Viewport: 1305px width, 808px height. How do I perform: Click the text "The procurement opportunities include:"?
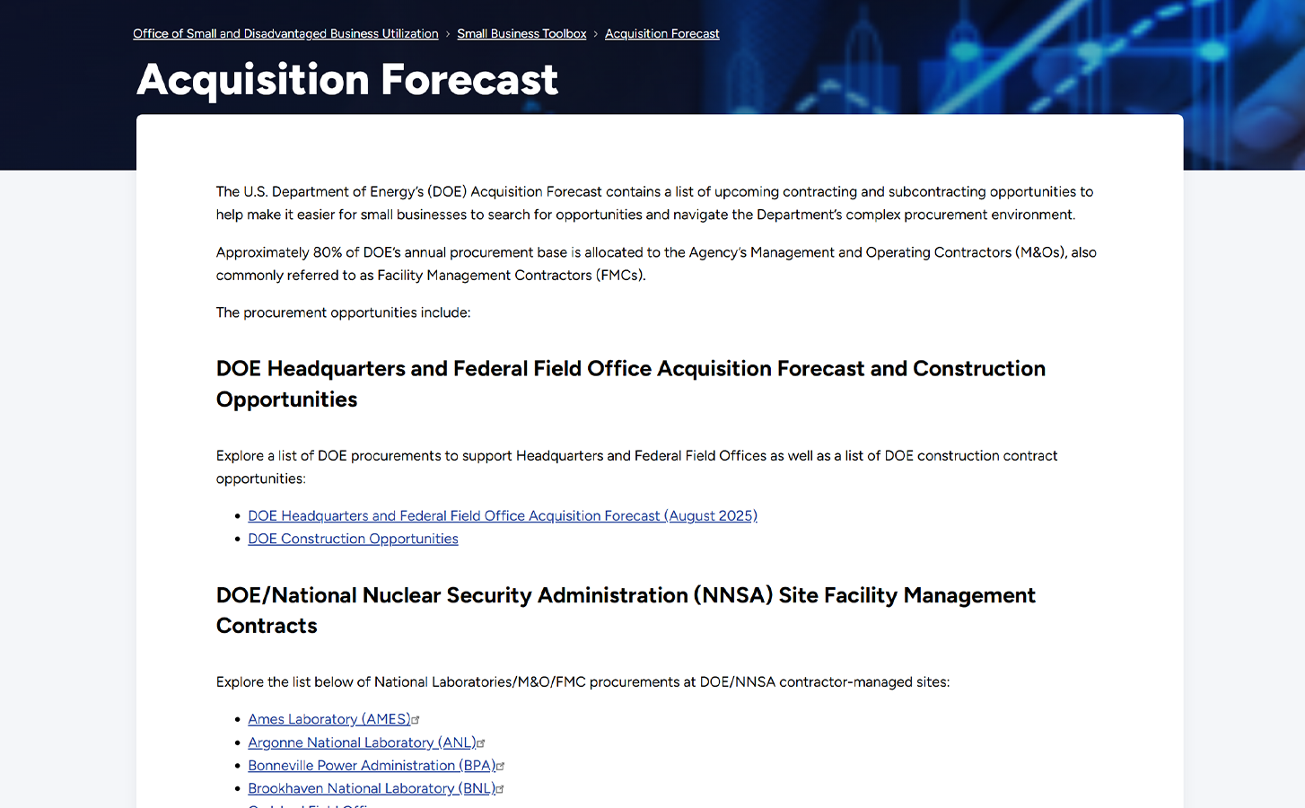tap(343, 312)
